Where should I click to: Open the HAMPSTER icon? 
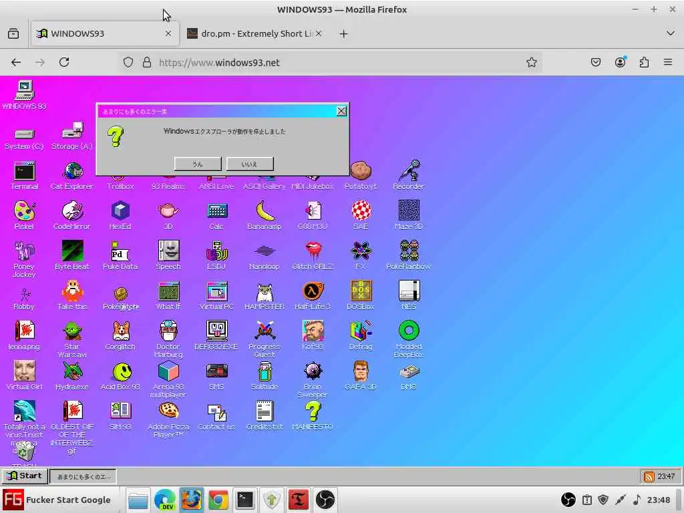coord(265,296)
